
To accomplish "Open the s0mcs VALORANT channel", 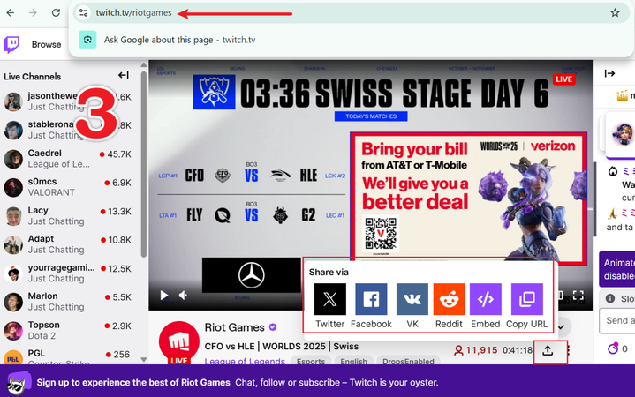I will pos(68,187).
